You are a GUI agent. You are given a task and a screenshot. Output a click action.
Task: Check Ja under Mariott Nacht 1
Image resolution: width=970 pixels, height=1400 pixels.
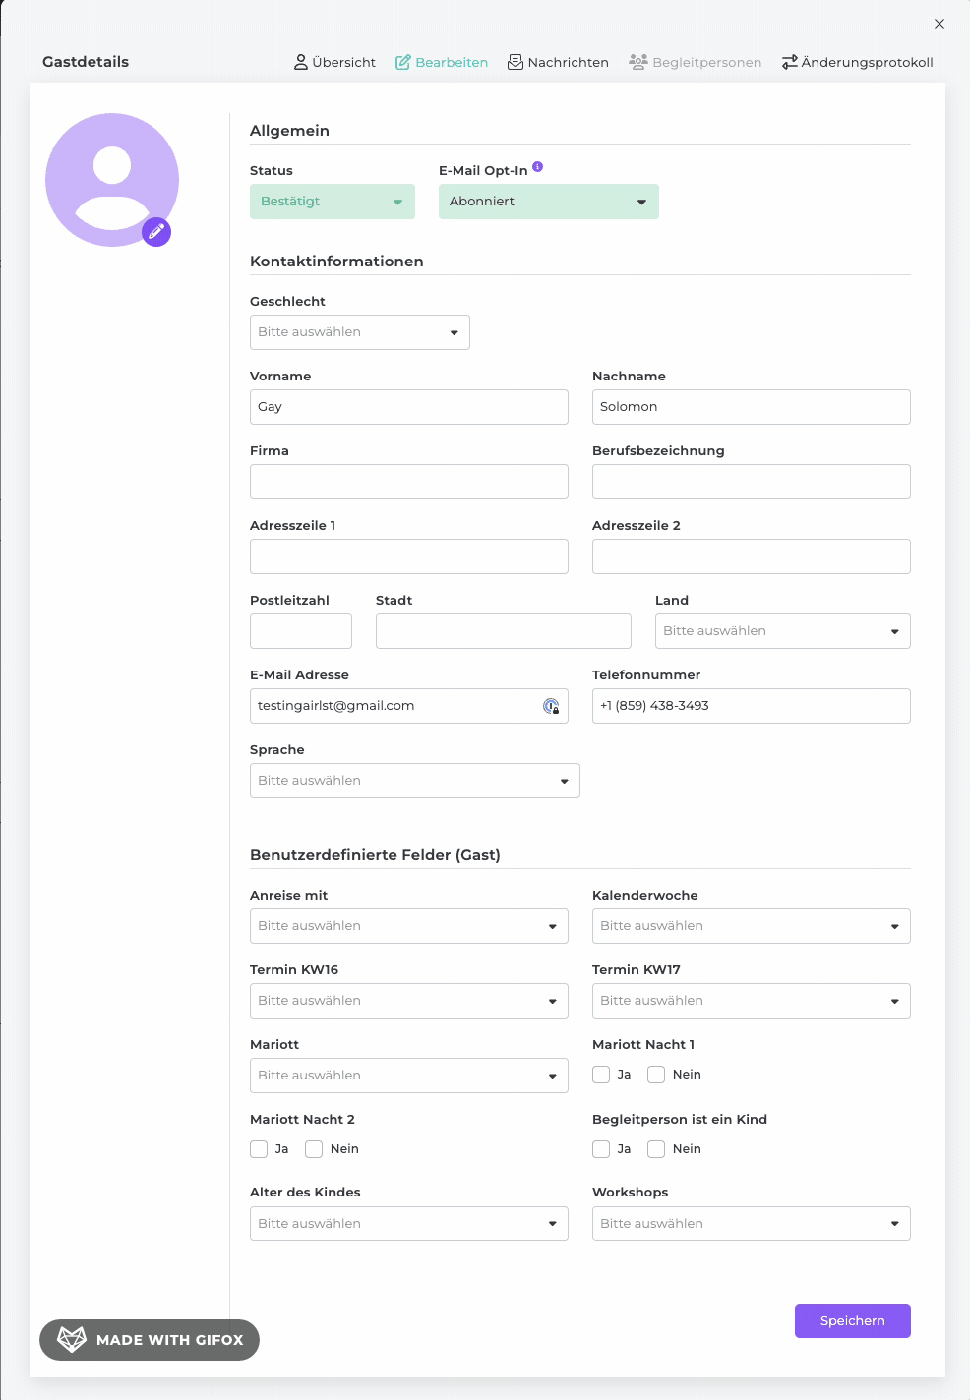[x=601, y=1075]
